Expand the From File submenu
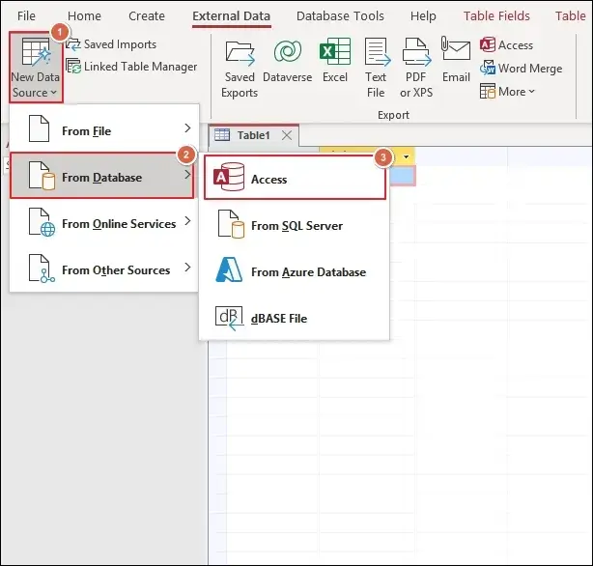Image resolution: width=593 pixels, height=566 pixels. tap(104, 130)
